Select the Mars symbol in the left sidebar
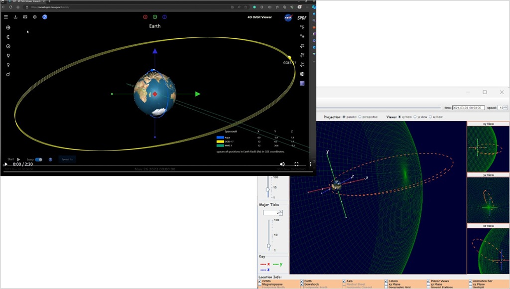Screen dimensions: 510x289 click(x=8, y=74)
